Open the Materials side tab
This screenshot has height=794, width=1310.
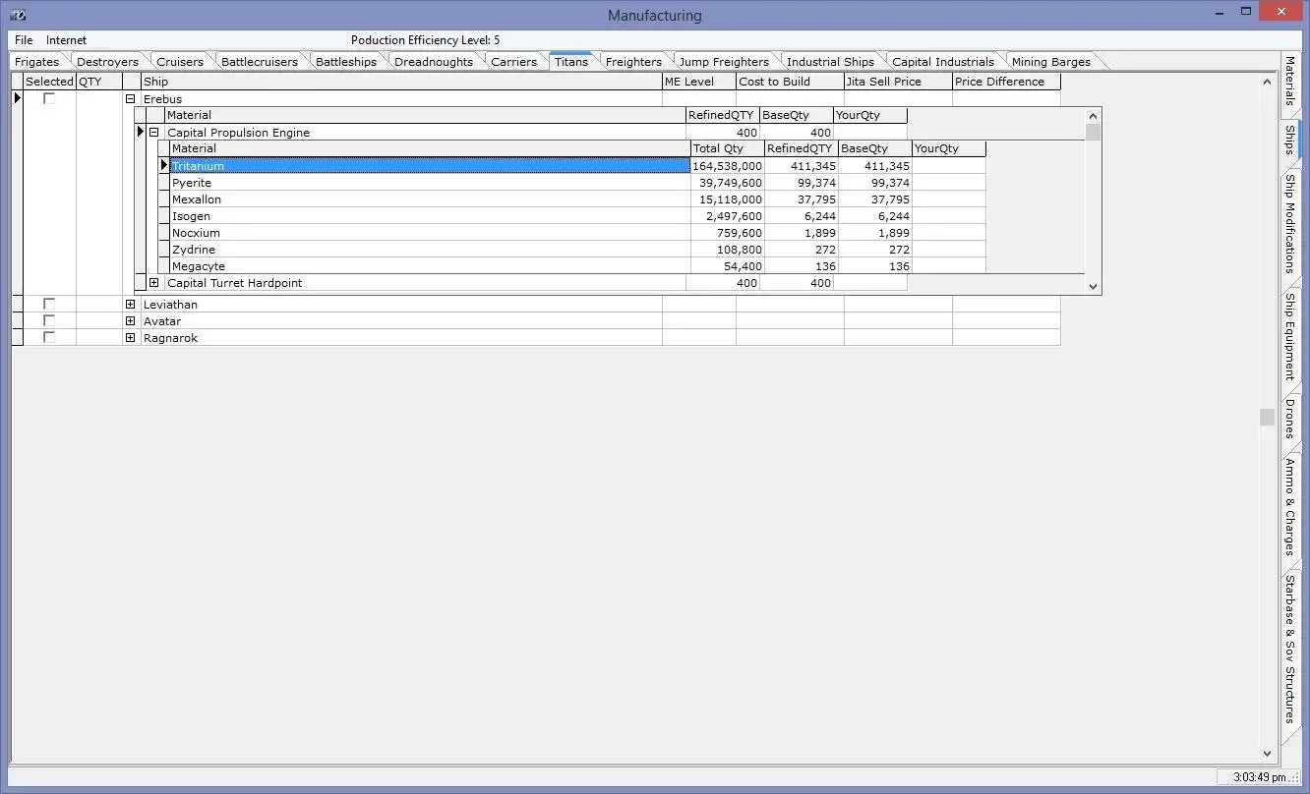[x=1290, y=82]
